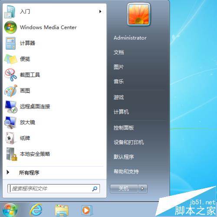
Task: Click the 纸牌 text label
Action: click(25, 138)
